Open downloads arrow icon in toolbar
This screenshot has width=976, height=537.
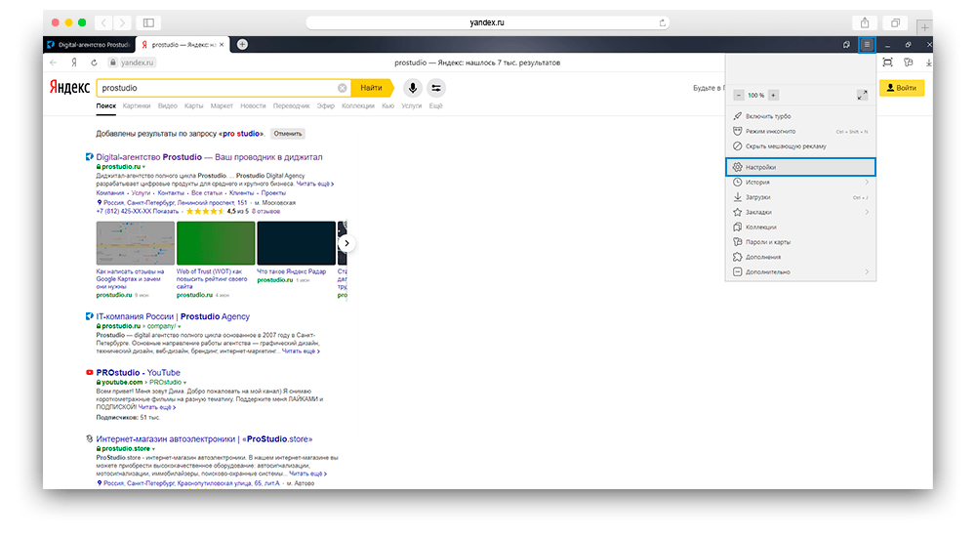[928, 62]
